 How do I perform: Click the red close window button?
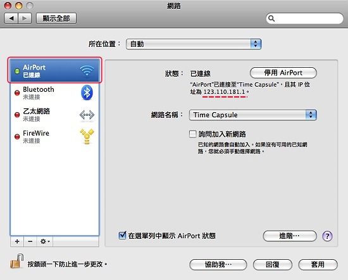[8, 6]
